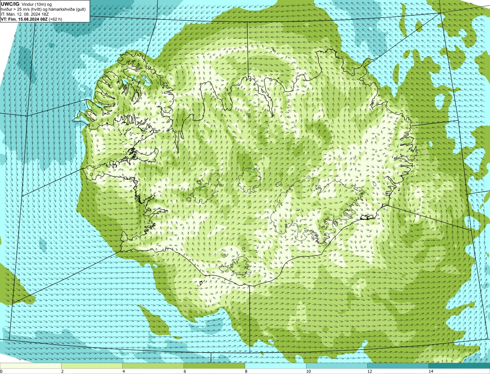Click the legend scale label "6"

[185, 371]
